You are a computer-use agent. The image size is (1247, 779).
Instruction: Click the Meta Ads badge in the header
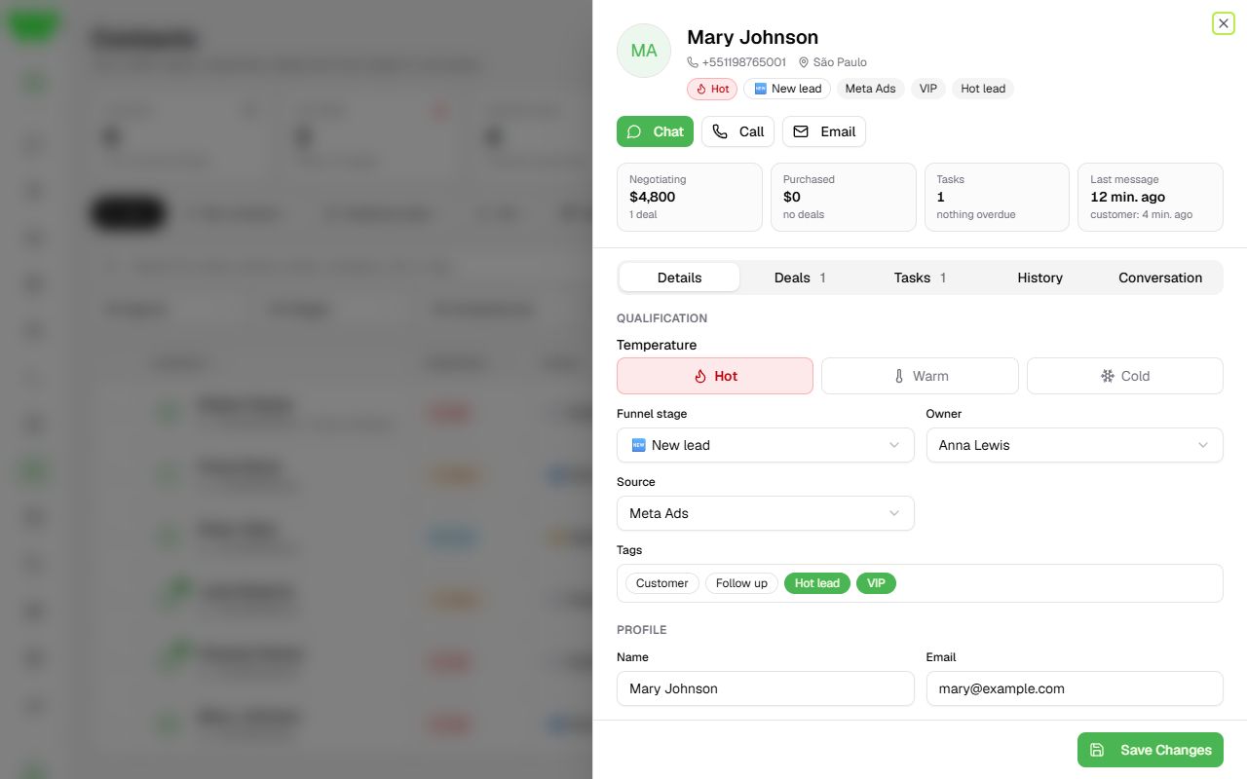click(x=870, y=89)
